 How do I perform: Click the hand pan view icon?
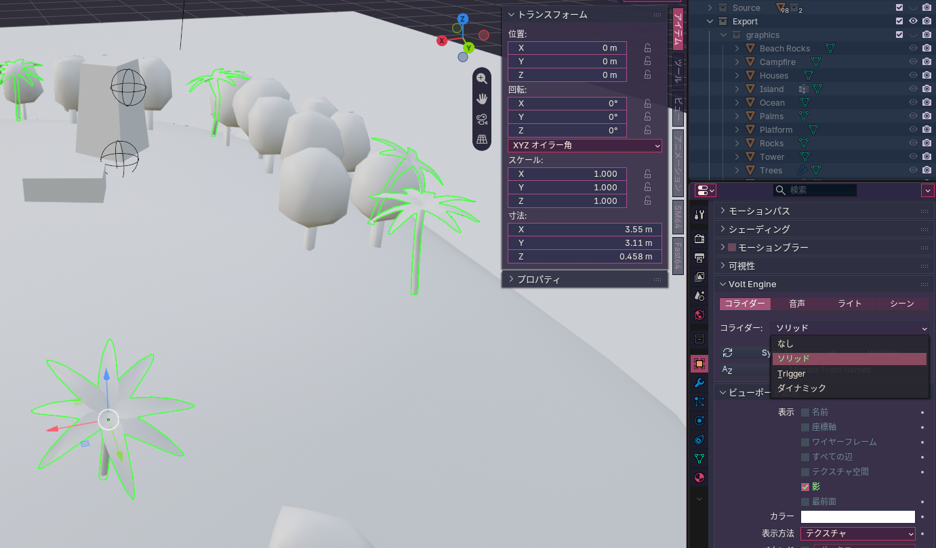(482, 99)
